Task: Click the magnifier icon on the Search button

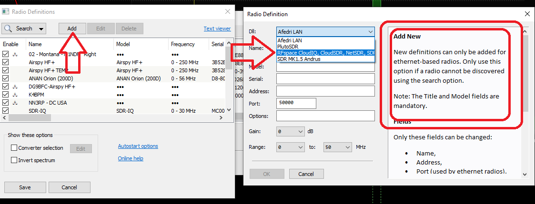Action: coord(8,29)
